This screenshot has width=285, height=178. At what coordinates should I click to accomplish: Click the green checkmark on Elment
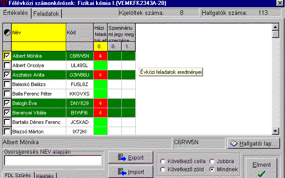[x=262, y=174]
